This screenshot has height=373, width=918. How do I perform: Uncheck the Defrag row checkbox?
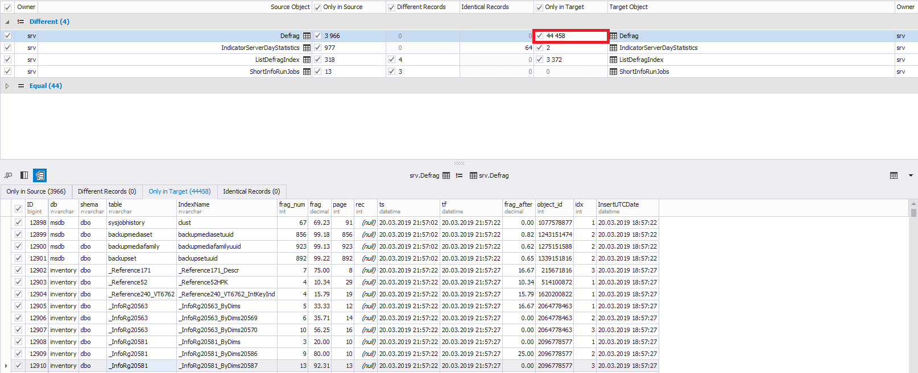(7, 35)
